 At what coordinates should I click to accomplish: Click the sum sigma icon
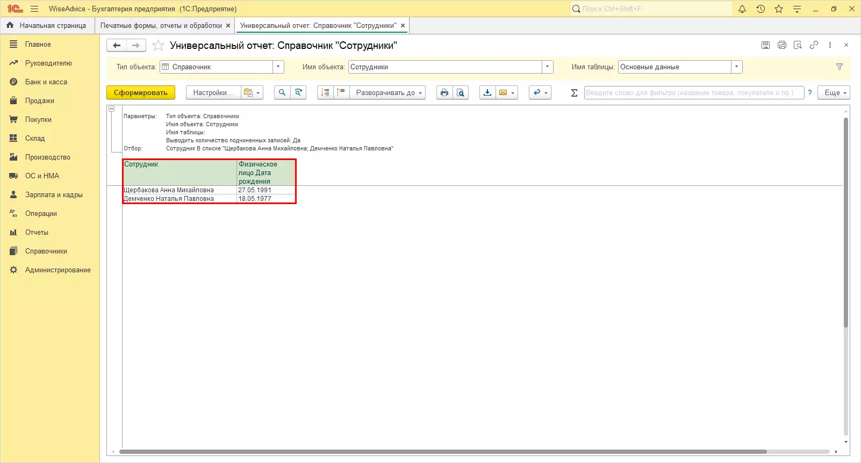574,92
